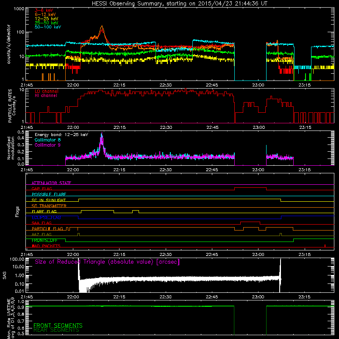Click the raised GAP FLAG step segment

pos(250,188)
